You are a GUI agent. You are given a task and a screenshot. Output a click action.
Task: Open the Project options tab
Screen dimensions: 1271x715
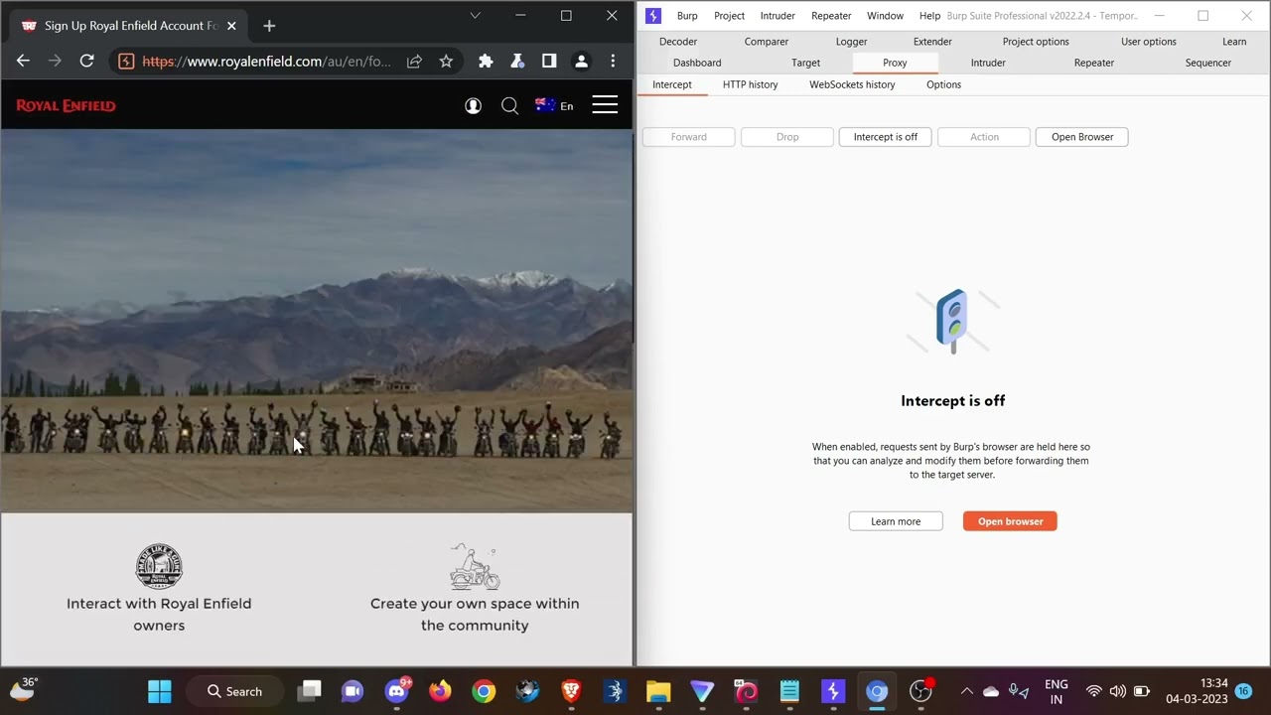click(x=1036, y=42)
